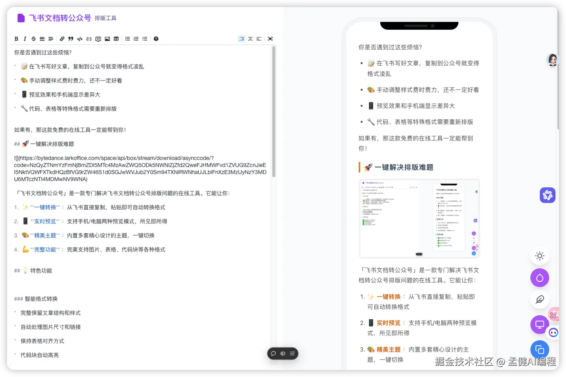Insert a task checklist
Screen dimensions: 566x377
point(145,39)
